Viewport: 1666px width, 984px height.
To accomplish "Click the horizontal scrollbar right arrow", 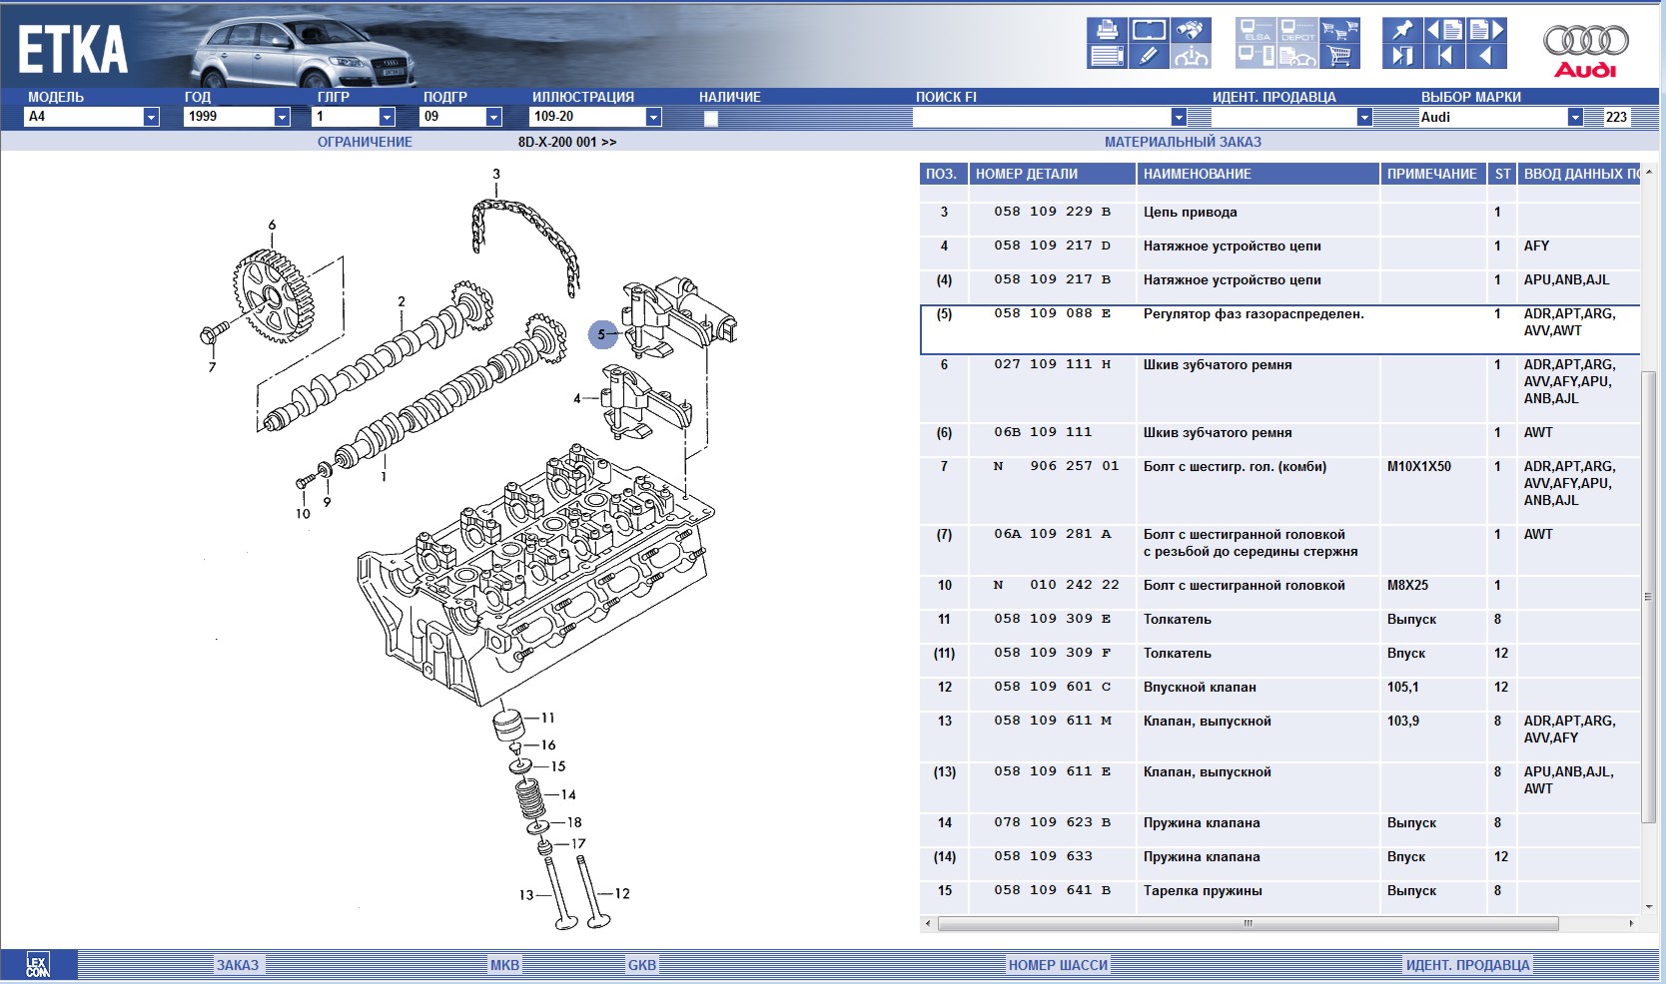I will point(1631,924).
